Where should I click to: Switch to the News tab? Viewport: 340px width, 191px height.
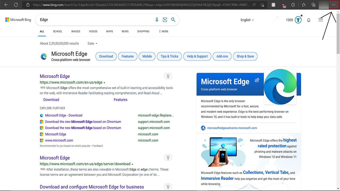[x=125, y=31]
